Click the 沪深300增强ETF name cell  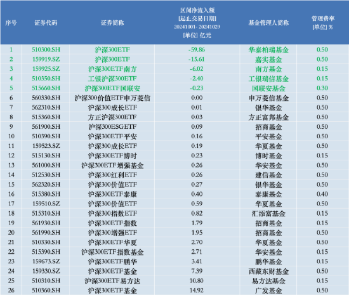point(112,233)
